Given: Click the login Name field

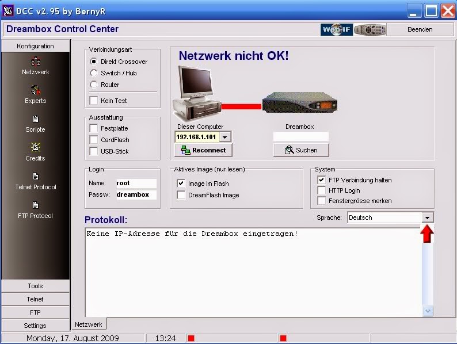Looking at the screenshot, I should click(x=136, y=183).
